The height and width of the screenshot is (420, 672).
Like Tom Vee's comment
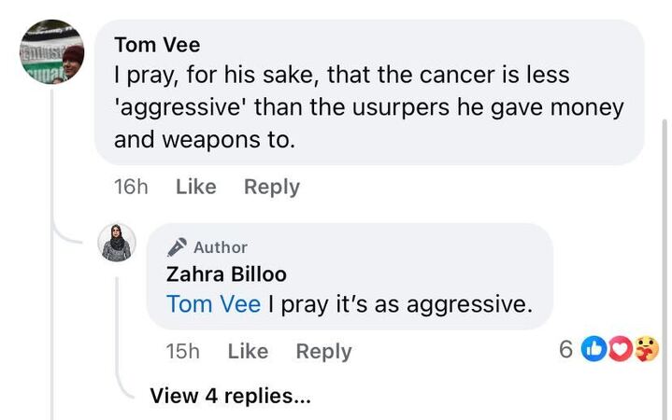(195, 187)
